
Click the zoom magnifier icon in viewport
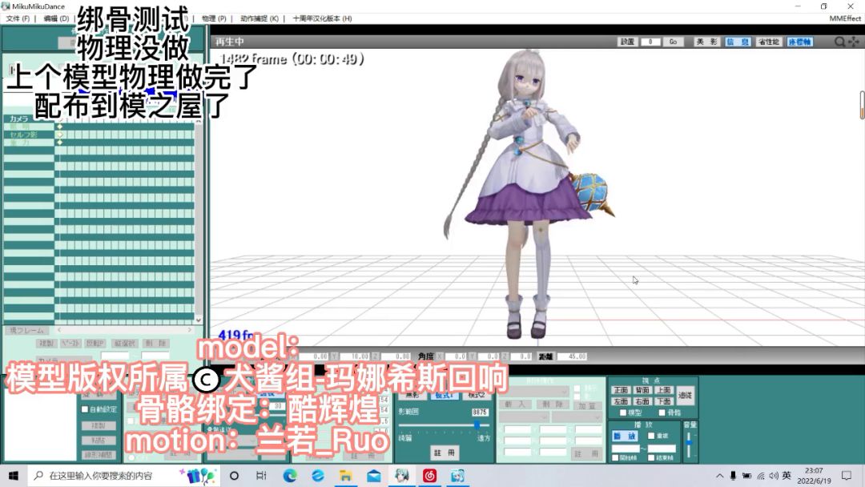(x=839, y=42)
